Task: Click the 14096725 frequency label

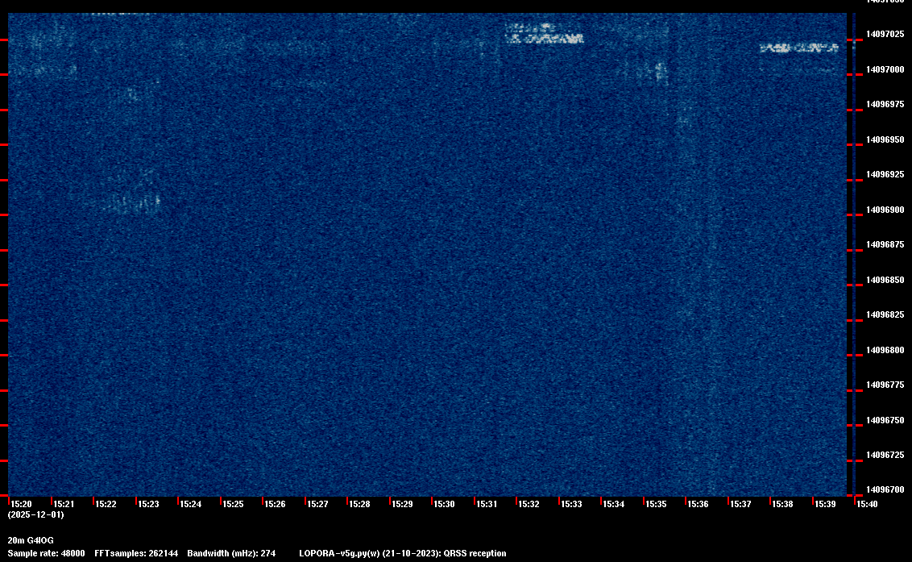Action: [x=885, y=455]
